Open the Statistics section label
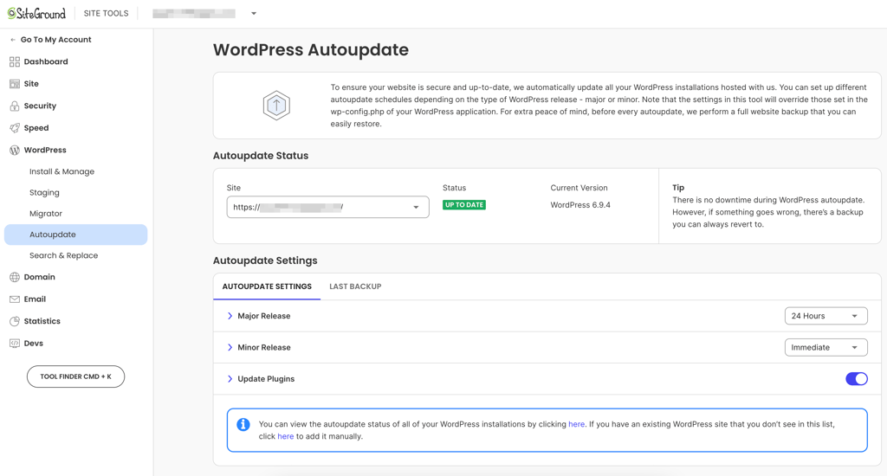The width and height of the screenshot is (887, 476). 42,321
